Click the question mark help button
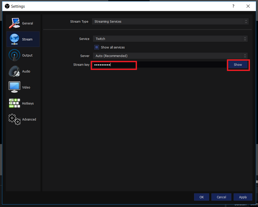Viewport: 258px width, 207px height. [x=233, y=6]
